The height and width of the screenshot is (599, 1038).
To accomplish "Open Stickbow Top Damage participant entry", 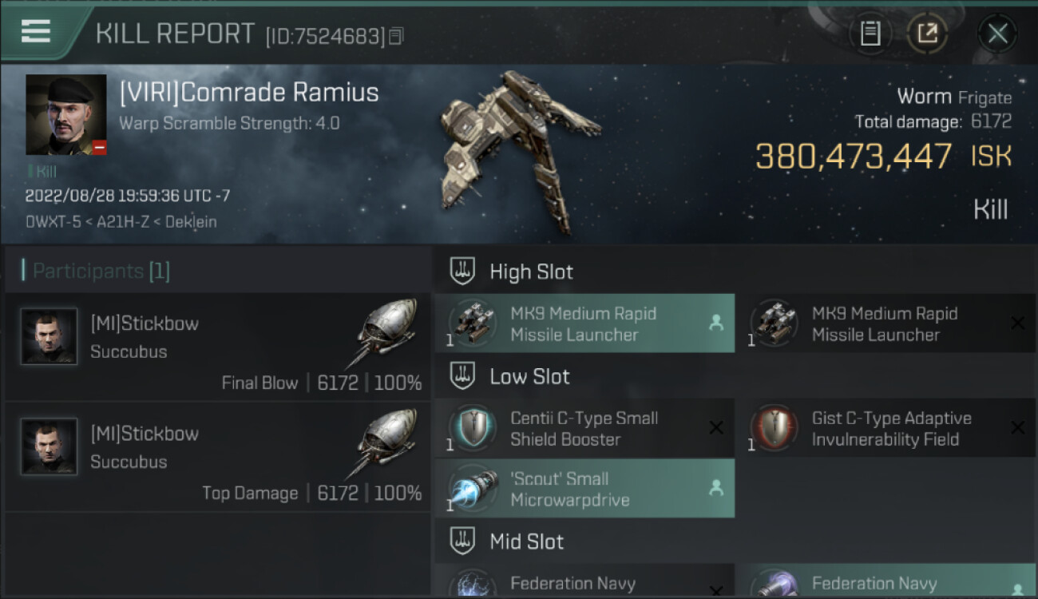I will click(x=218, y=457).
